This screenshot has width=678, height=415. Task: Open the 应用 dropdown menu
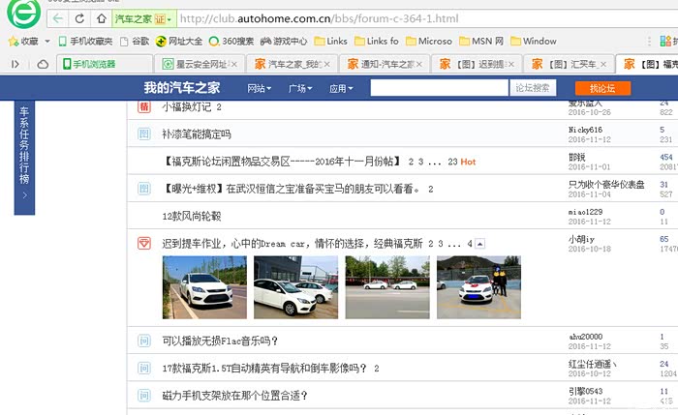pyautogui.click(x=341, y=88)
